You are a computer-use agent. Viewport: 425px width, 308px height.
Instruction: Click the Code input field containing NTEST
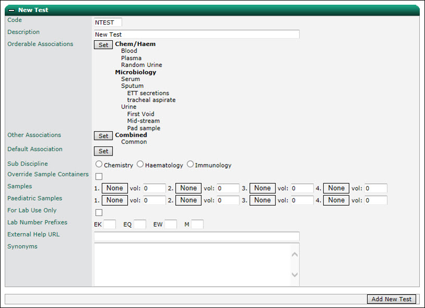pyautogui.click(x=108, y=22)
